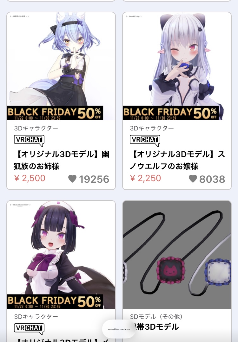
Task: Open the 【オリジナル3Dモデル】スノウエルフのお嬢様 title link
Action: pos(177,160)
